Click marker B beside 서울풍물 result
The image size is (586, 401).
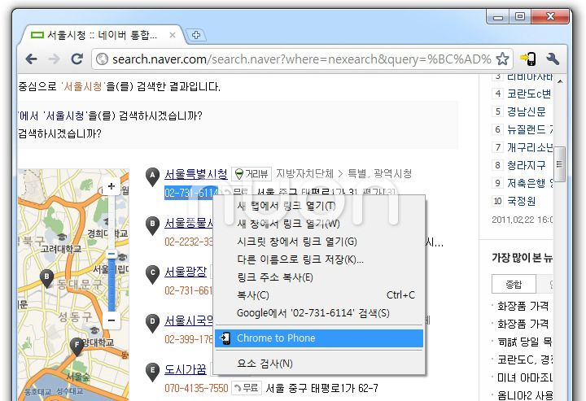click(152, 225)
